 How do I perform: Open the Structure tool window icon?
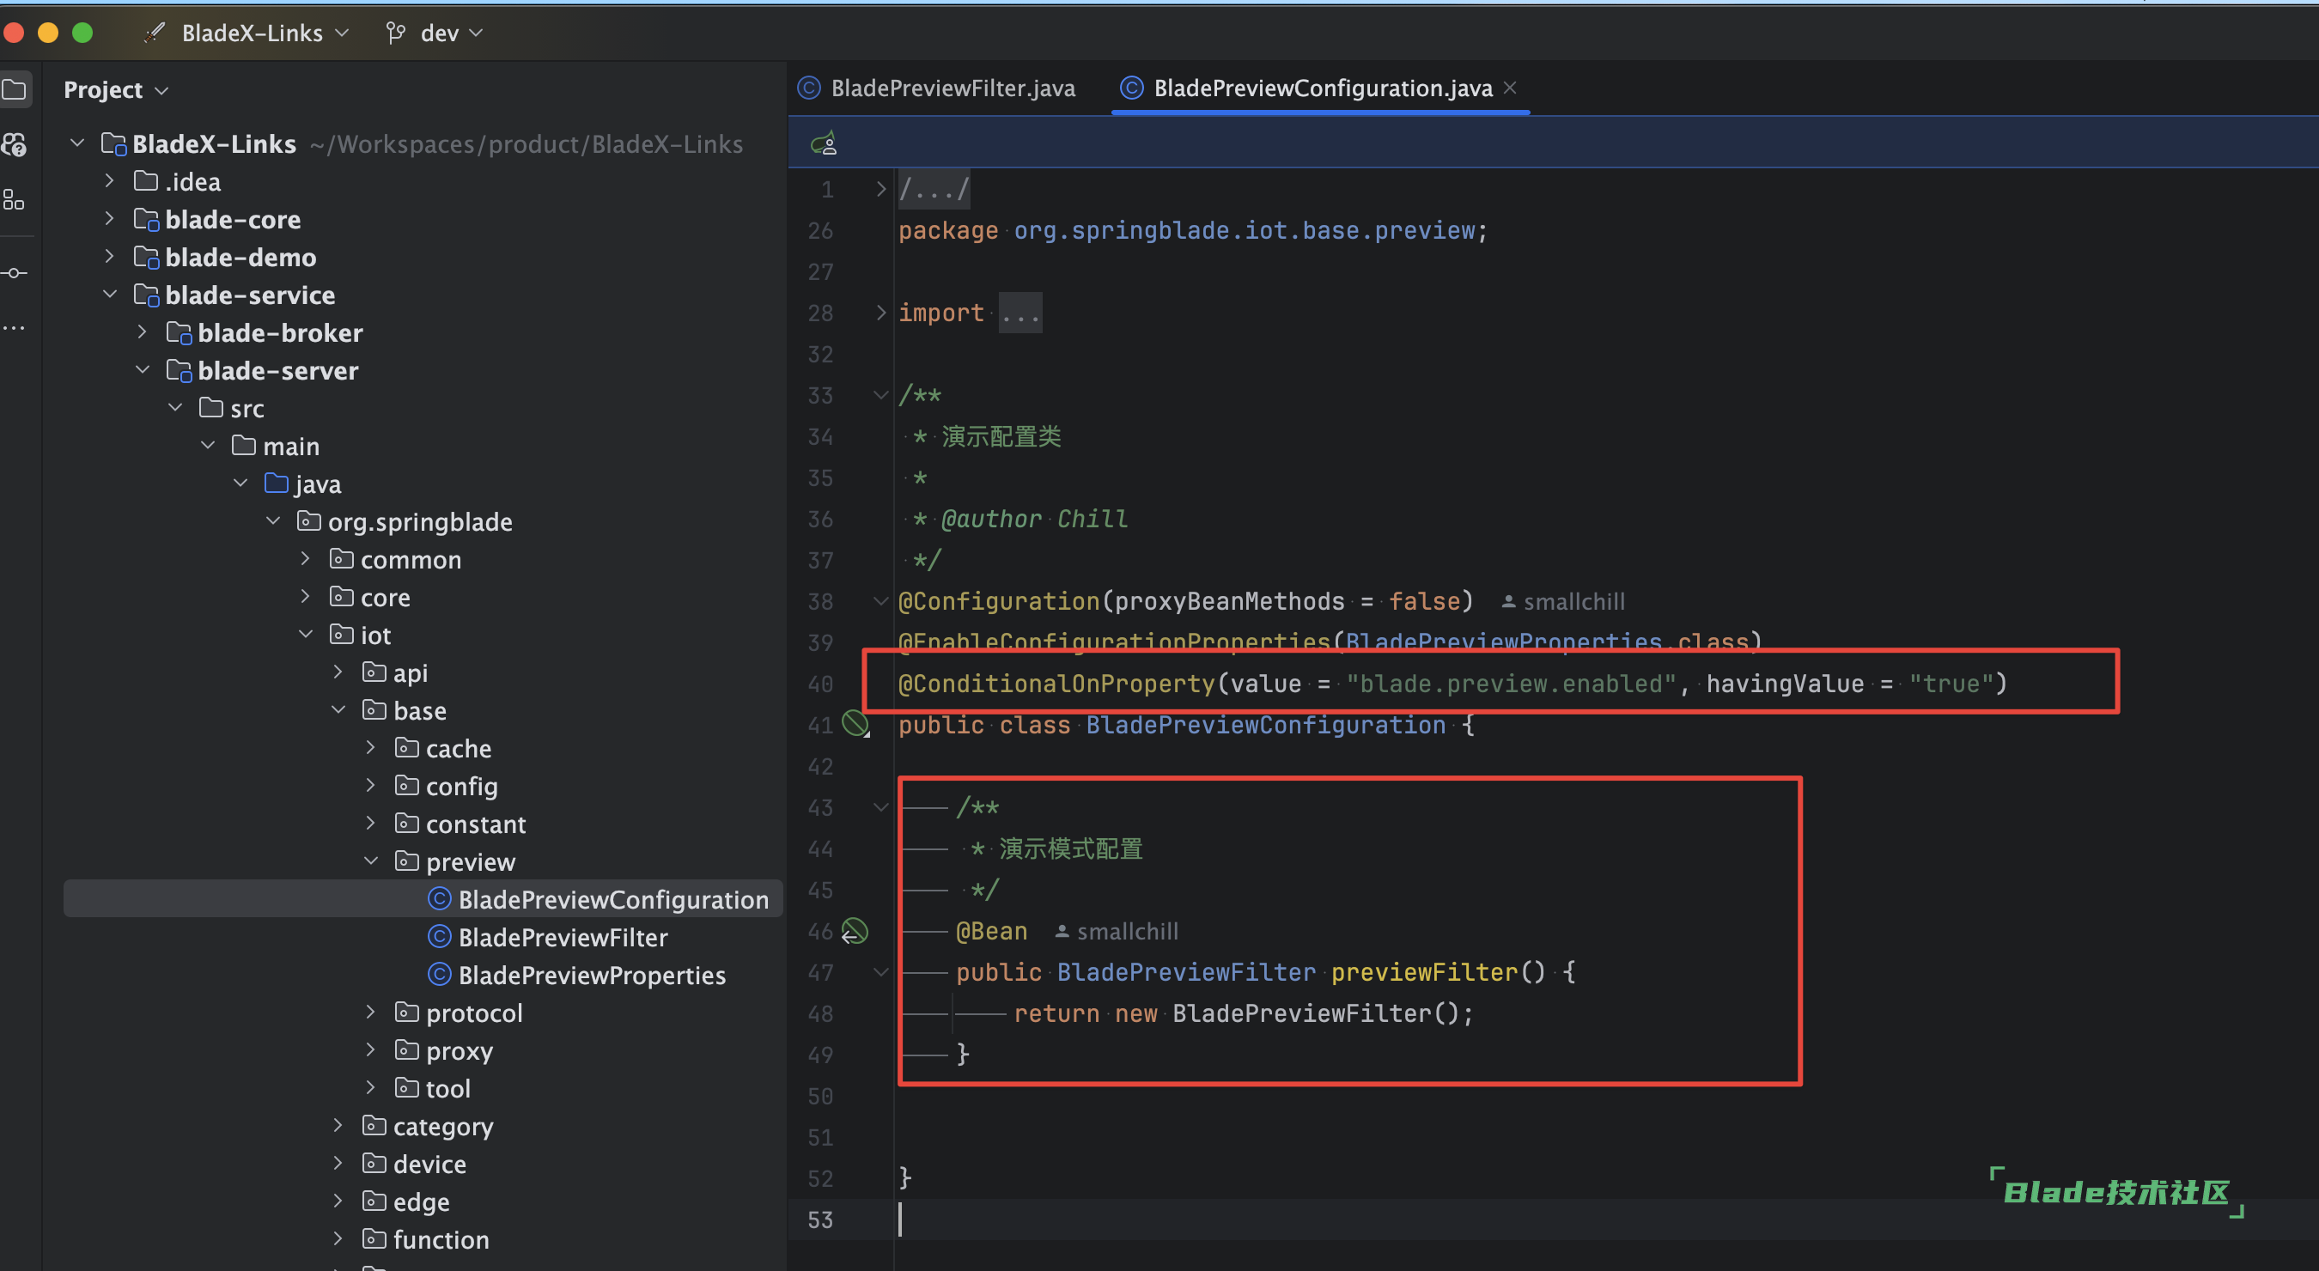pos(15,200)
